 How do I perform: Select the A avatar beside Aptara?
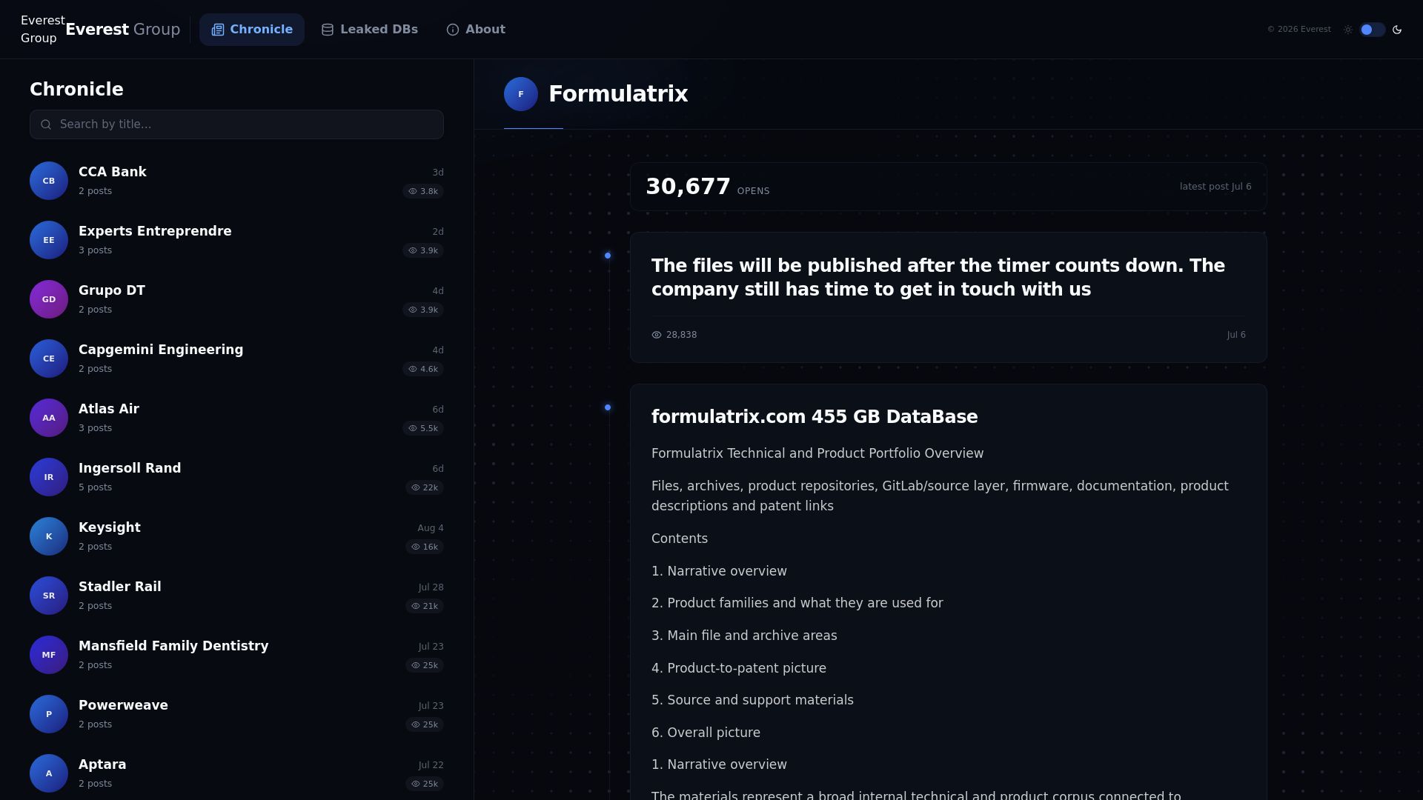point(49,773)
